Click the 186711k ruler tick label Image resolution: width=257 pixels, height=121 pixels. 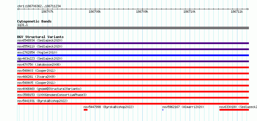[237, 12]
